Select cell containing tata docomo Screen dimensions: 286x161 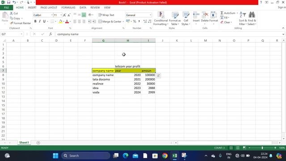[x=103, y=80]
